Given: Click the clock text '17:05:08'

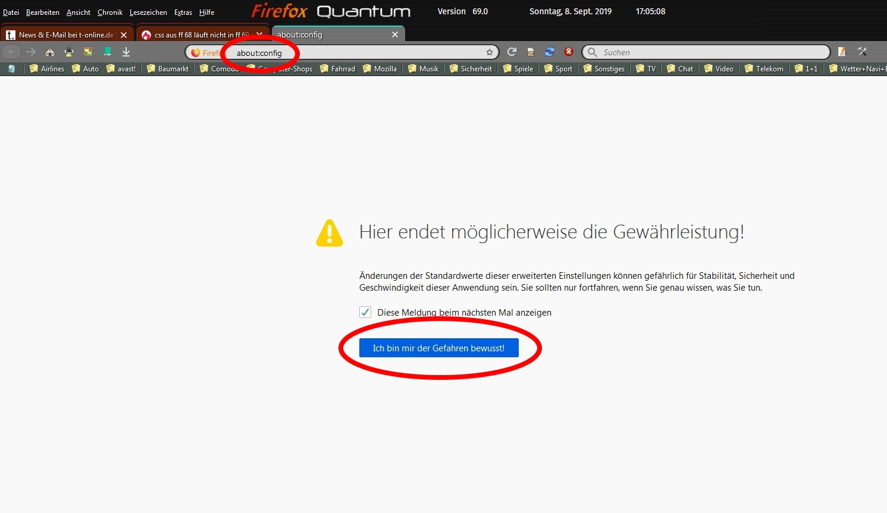Looking at the screenshot, I should pos(650,11).
